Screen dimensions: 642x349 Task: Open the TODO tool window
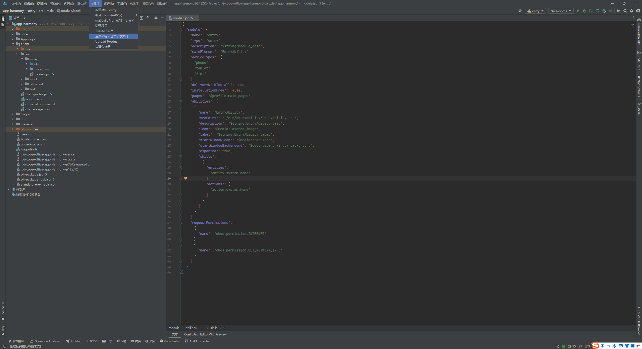click(x=92, y=341)
